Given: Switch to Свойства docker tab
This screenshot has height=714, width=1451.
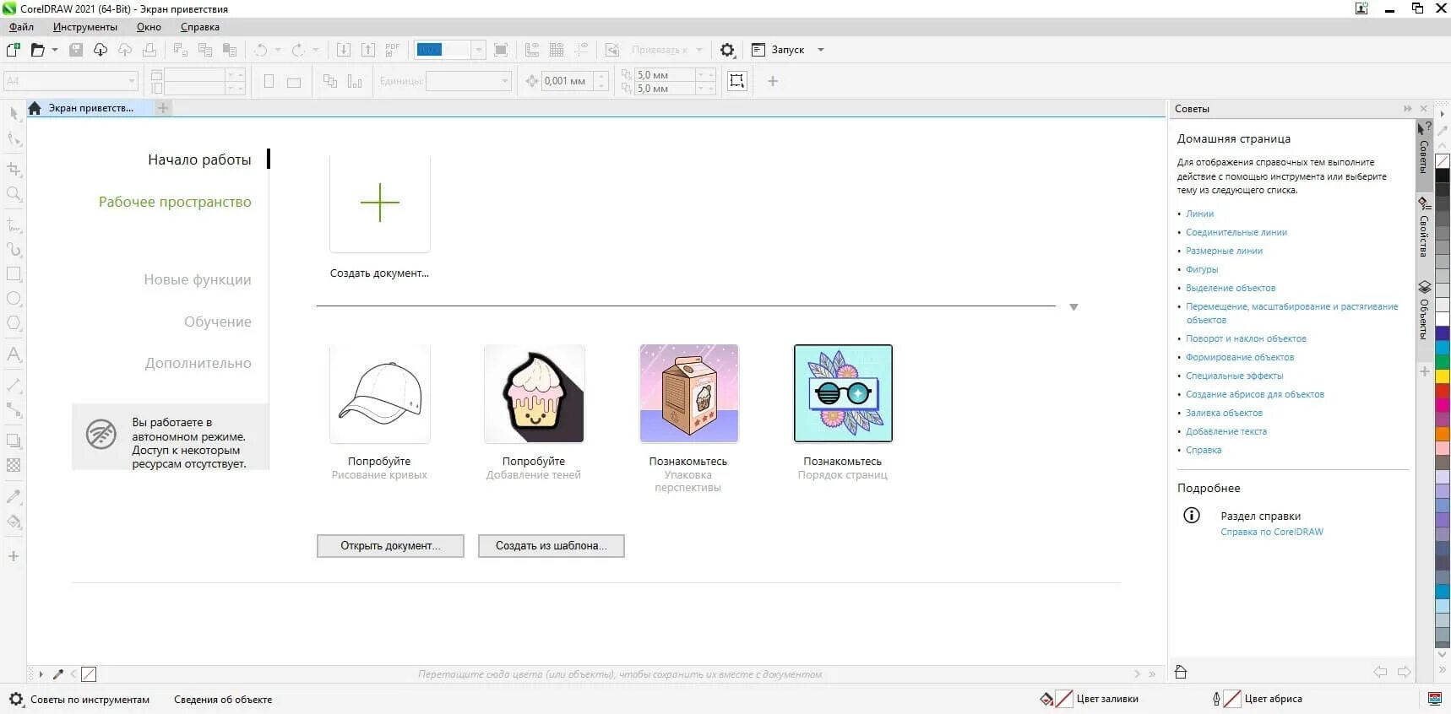Looking at the screenshot, I should (1424, 227).
